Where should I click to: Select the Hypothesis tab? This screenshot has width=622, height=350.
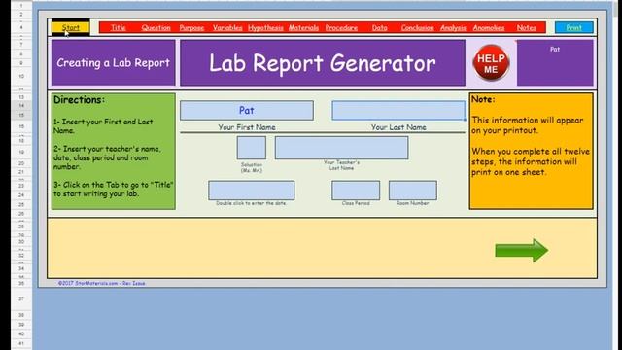pos(265,28)
